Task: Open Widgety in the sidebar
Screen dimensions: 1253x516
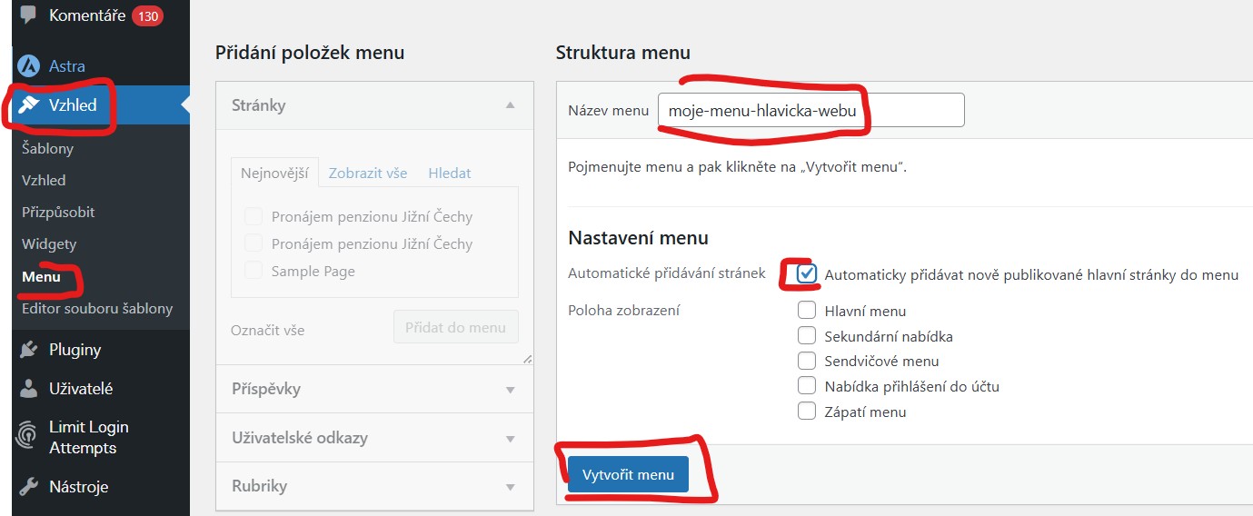Action: [x=49, y=244]
